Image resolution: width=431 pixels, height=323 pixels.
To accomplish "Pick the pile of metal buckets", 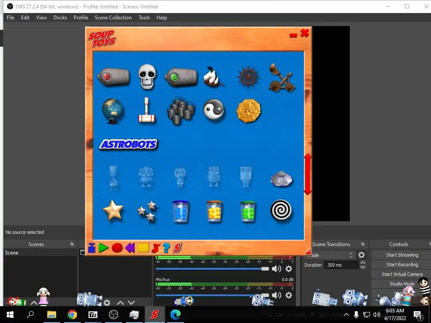I will [x=181, y=111].
